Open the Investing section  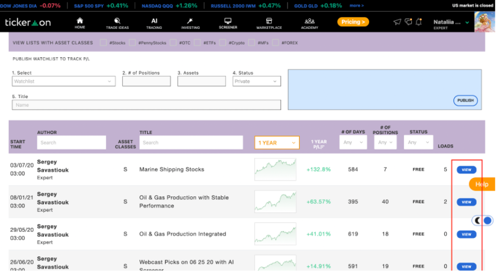(x=190, y=23)
